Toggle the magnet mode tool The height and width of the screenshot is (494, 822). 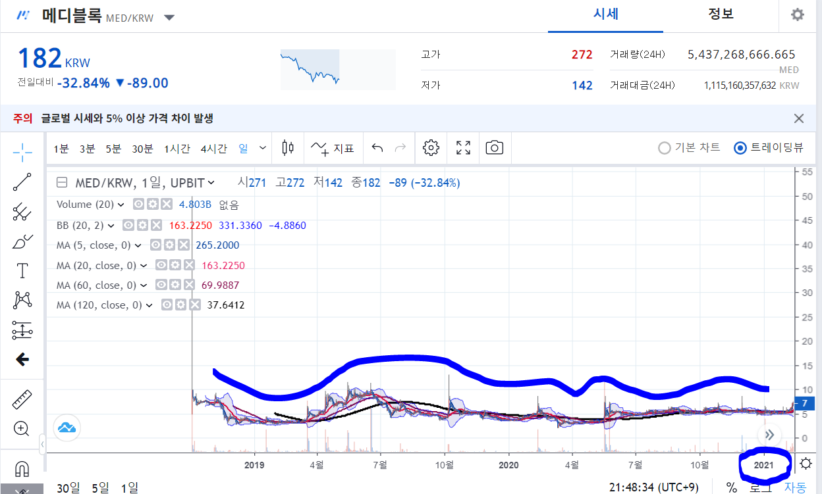pyautogui.click(x=22, y=469)
